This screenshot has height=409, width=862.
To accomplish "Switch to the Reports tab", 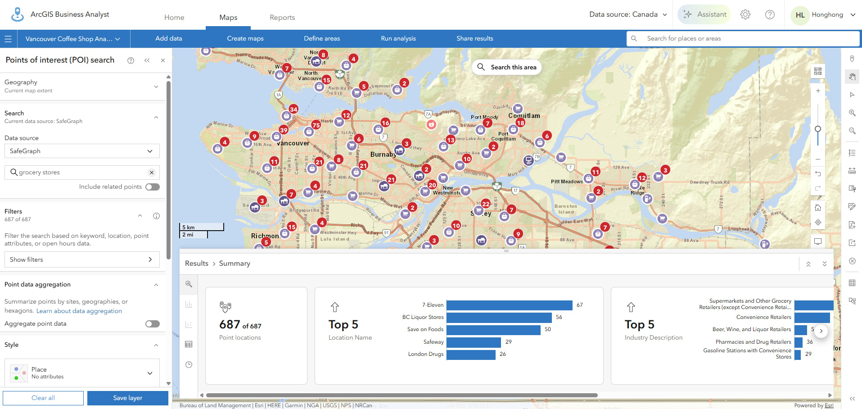I will pyautogui.click(x=282, y=17).
